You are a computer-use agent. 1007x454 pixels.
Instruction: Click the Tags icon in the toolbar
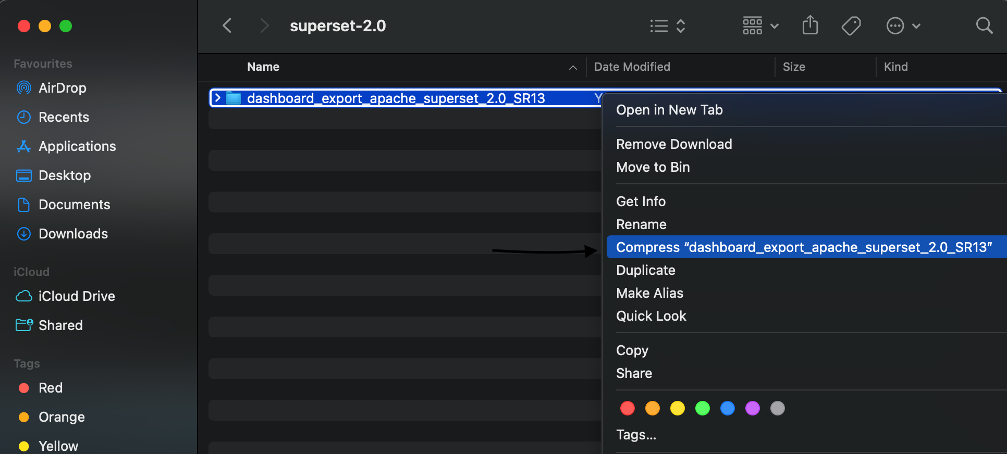851,26
